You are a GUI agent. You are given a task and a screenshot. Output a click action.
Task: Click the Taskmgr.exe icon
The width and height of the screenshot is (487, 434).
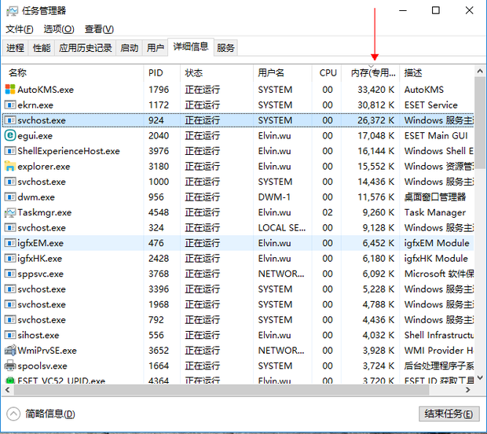point(10,212)
